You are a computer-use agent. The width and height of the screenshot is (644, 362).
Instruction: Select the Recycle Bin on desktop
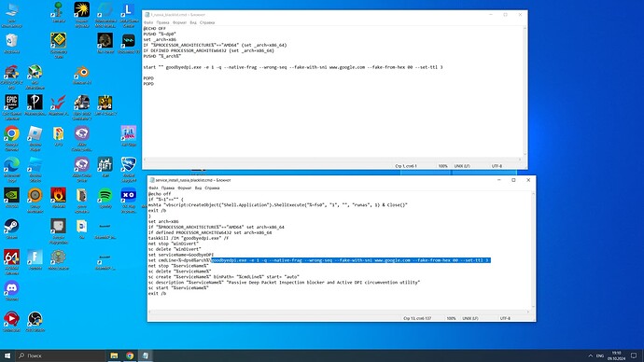point(11,44)
